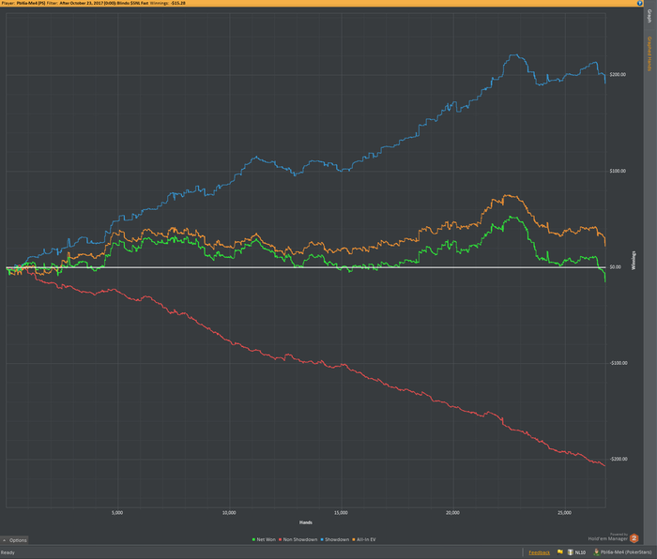657x559 pixels.
Task: Click the database icon next to NL10
Action: pyautogui.click(x=571, y=552)
